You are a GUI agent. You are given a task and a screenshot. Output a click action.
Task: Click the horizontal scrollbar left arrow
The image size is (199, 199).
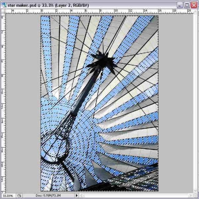click(81, 196)
